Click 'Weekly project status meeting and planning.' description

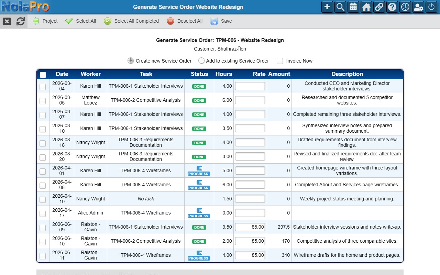347,199
